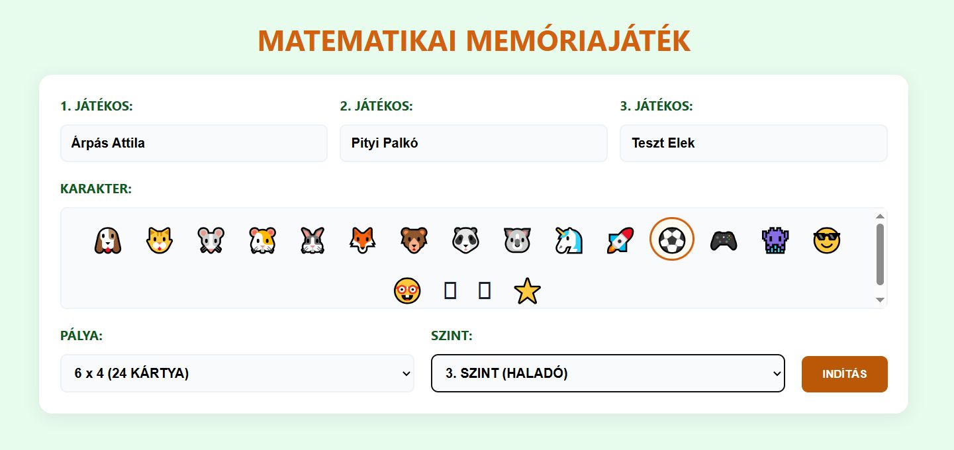Open the PÁLYA board size dropdown

click(x=237, y=373)
